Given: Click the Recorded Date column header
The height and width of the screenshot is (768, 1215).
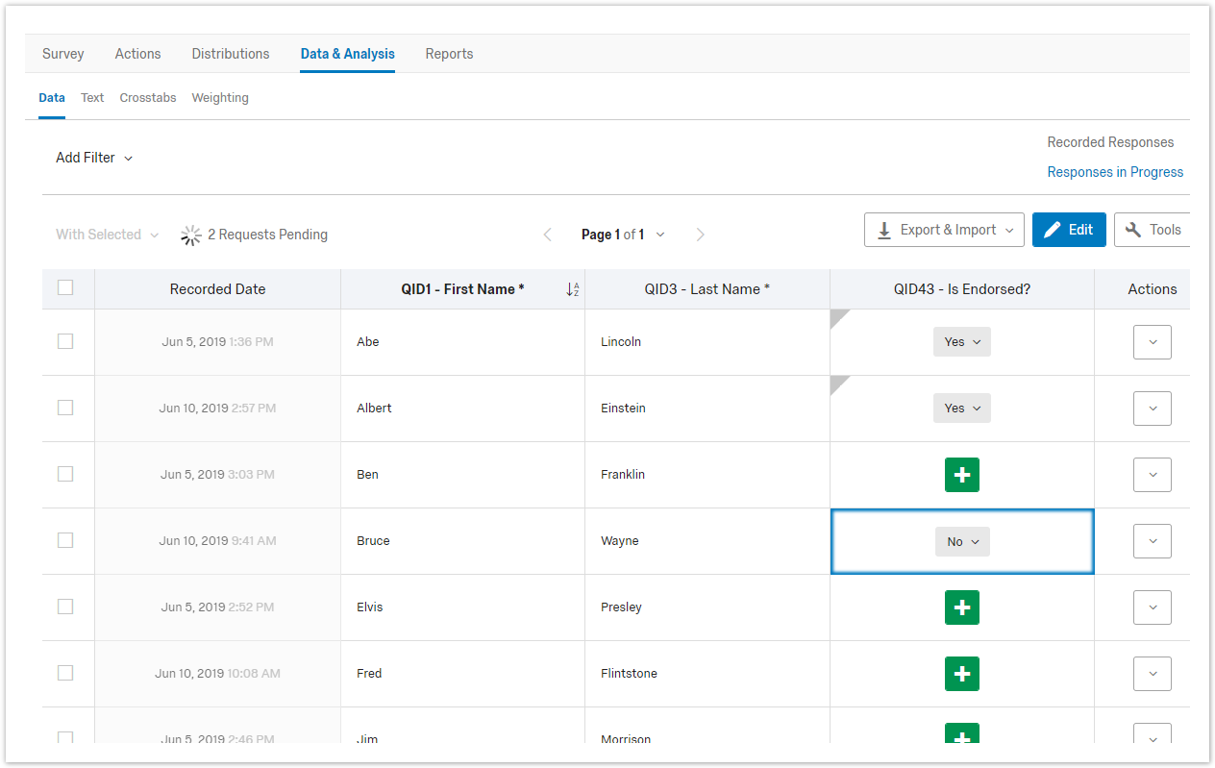Looking at the screenshot, I should pyautogui.click(x=217, y=289).
